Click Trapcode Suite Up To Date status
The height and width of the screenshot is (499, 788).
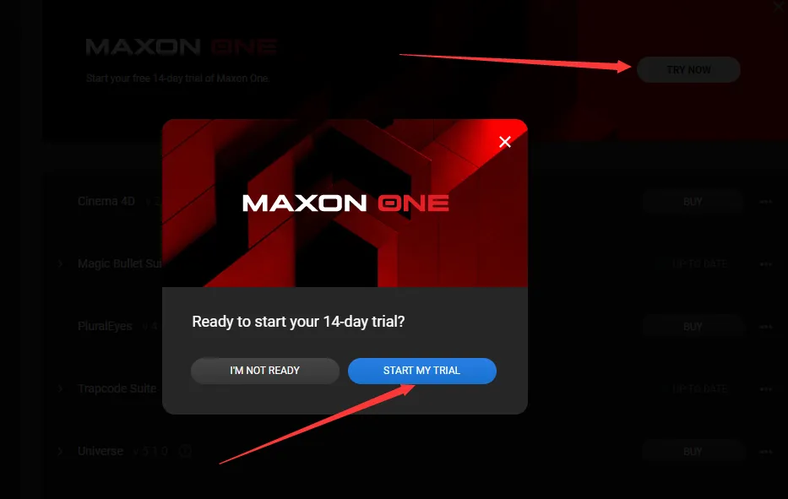tap(699, 389)
